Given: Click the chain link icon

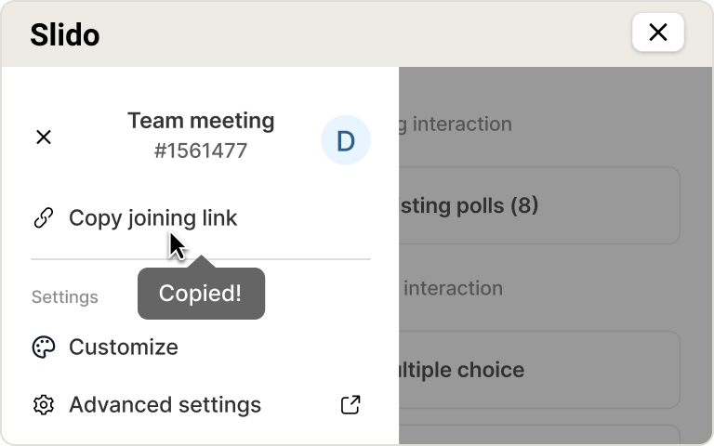Looking at the screenshot, I should coord(43,218).
